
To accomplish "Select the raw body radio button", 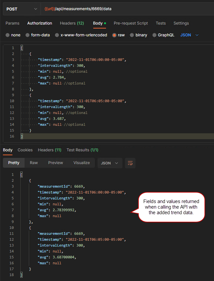I will coord(115,35).
